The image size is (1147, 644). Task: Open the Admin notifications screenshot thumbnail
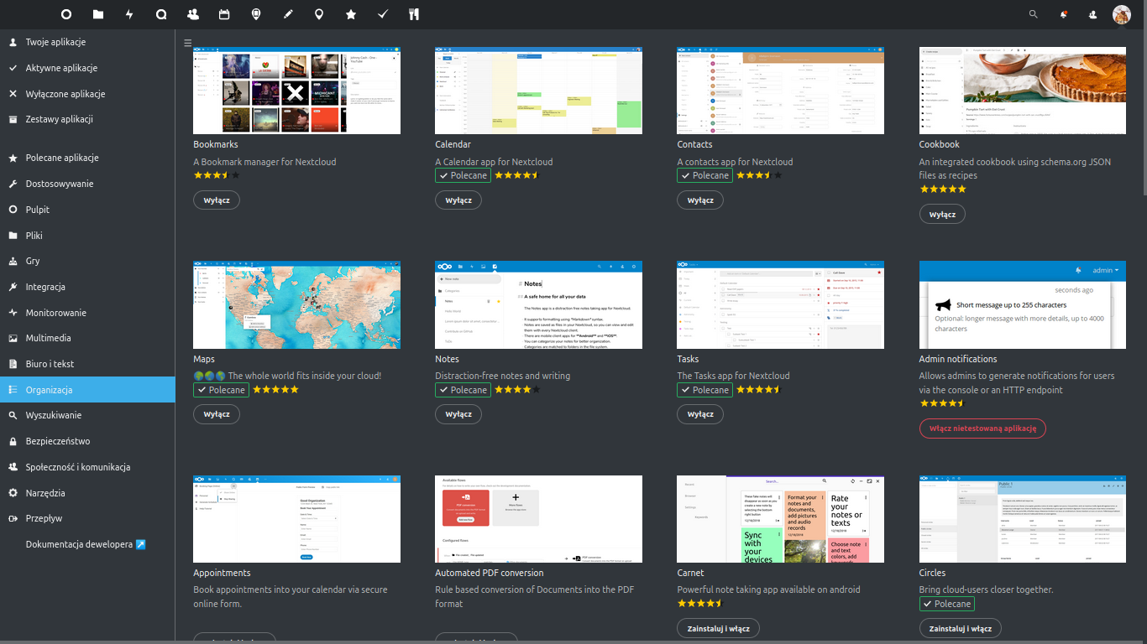tap(1023, 304)
